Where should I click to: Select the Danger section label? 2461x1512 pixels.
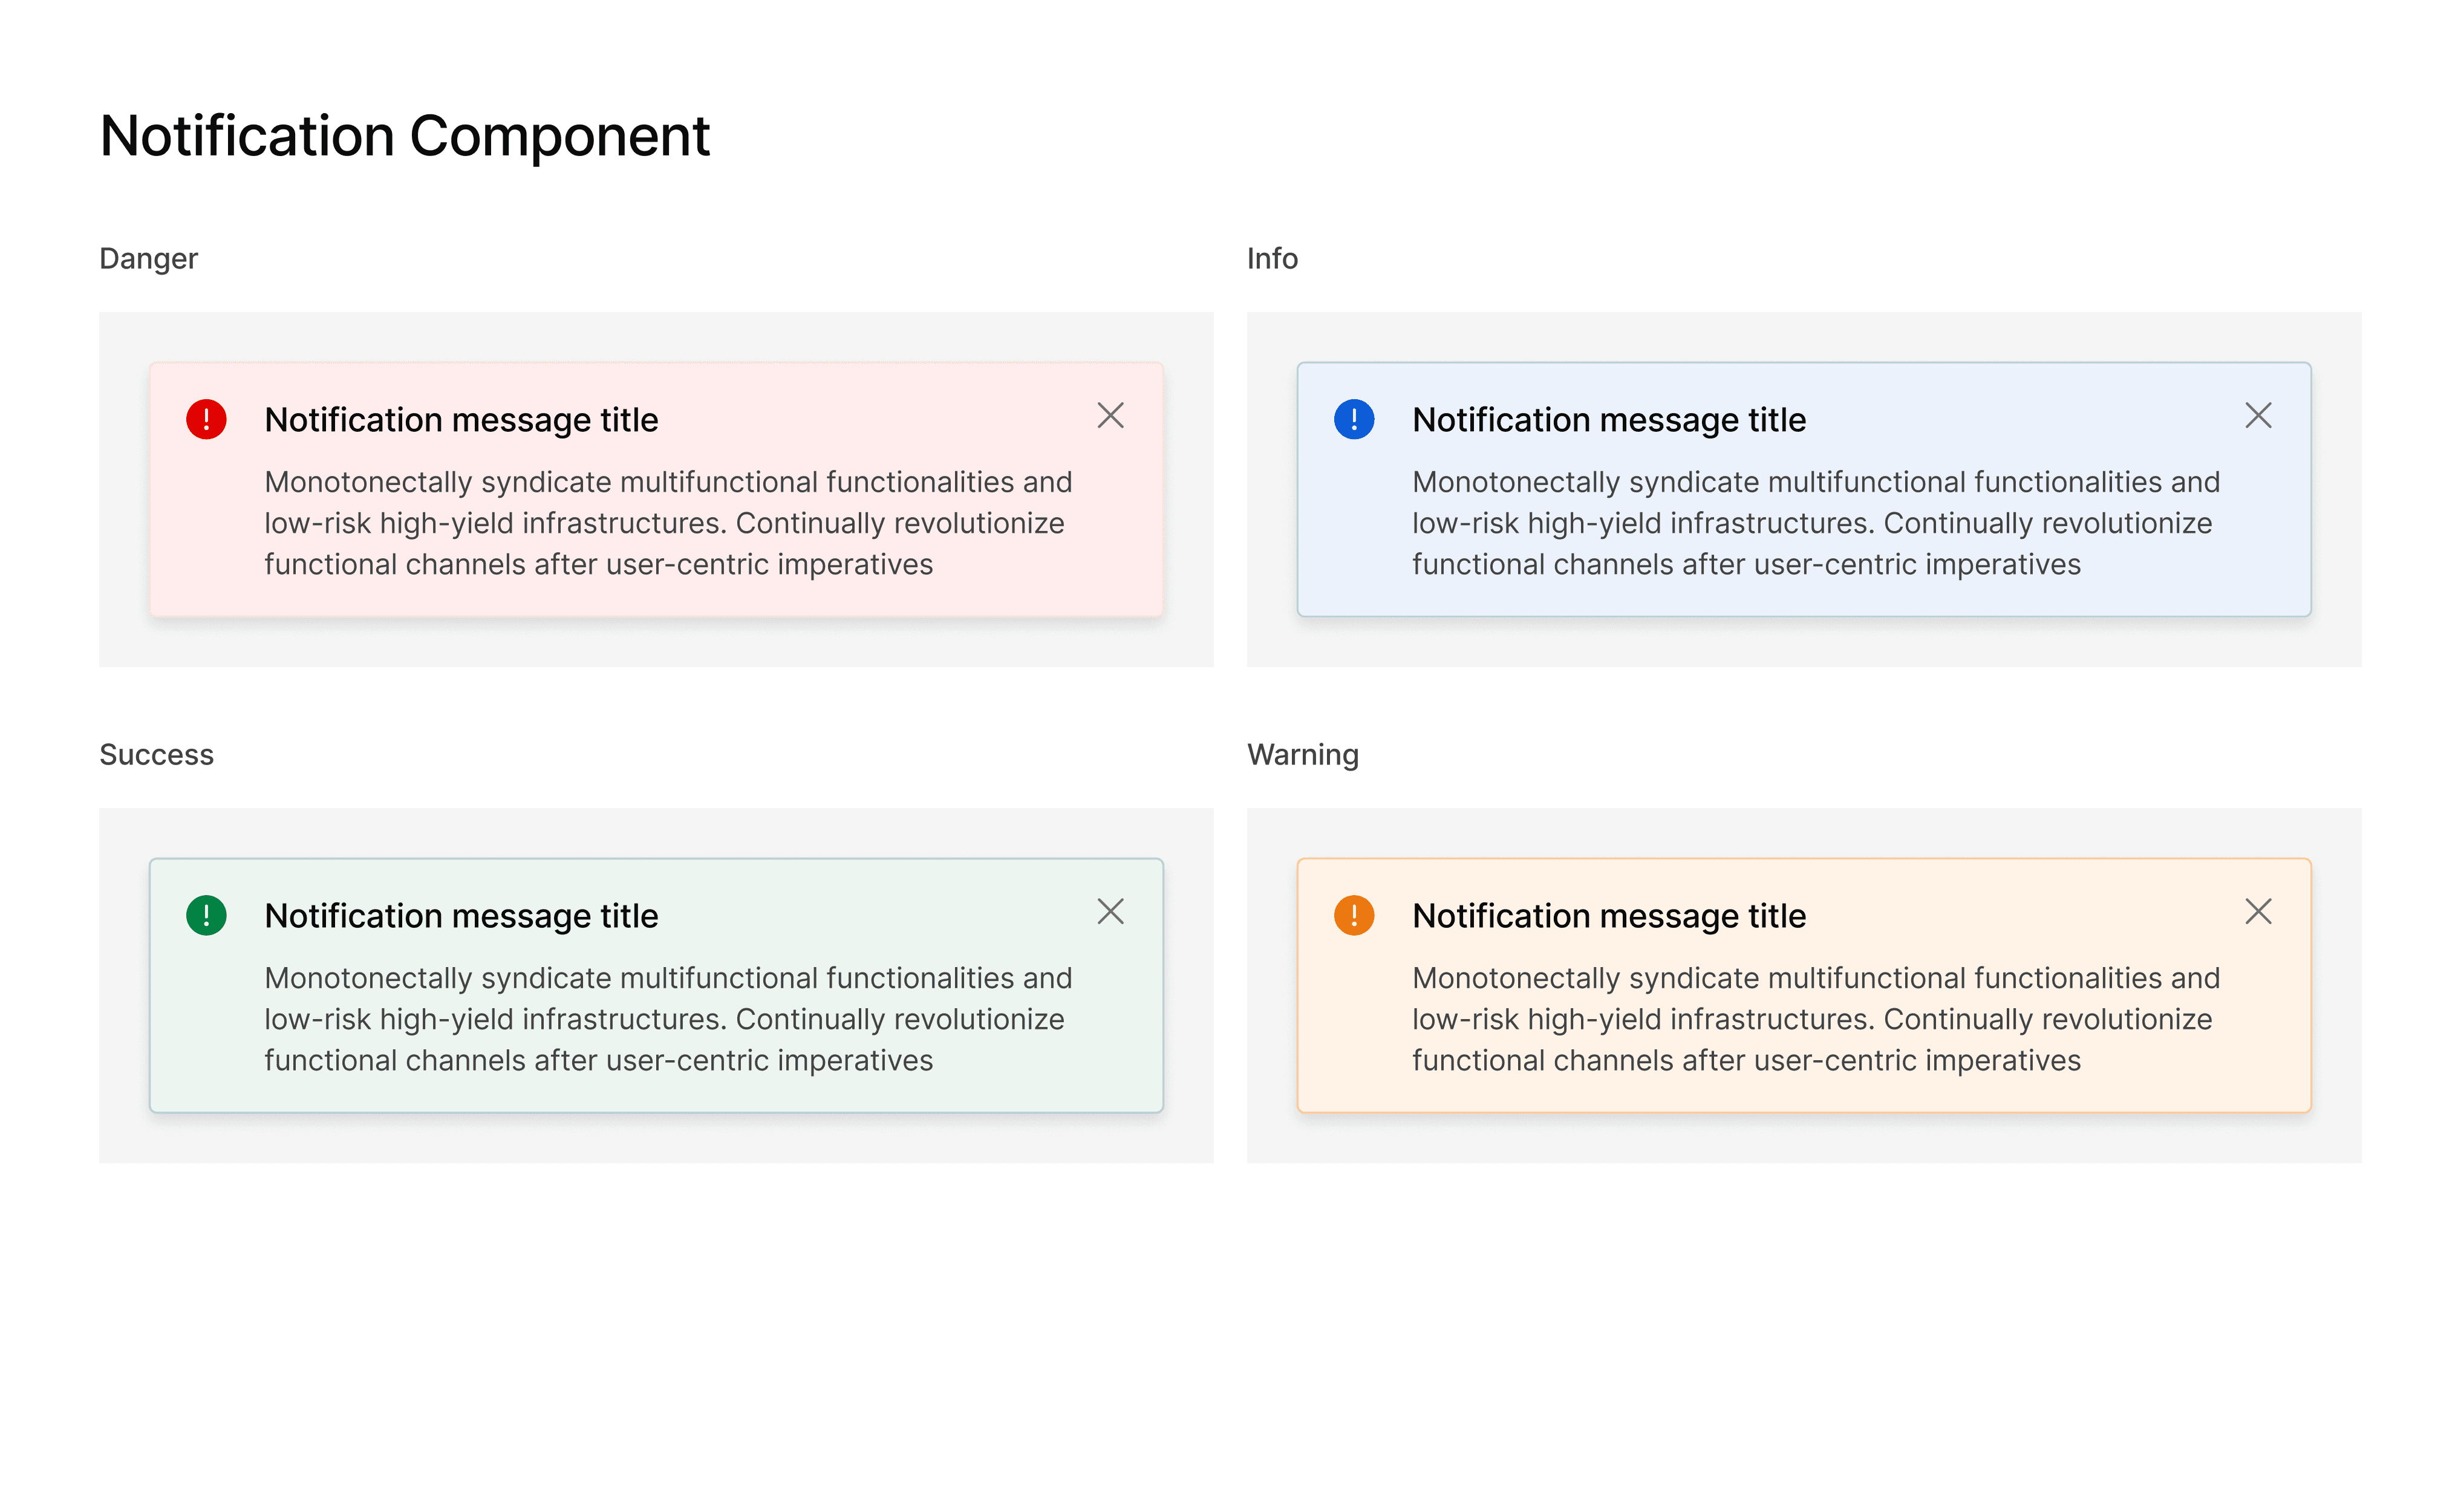148,259
